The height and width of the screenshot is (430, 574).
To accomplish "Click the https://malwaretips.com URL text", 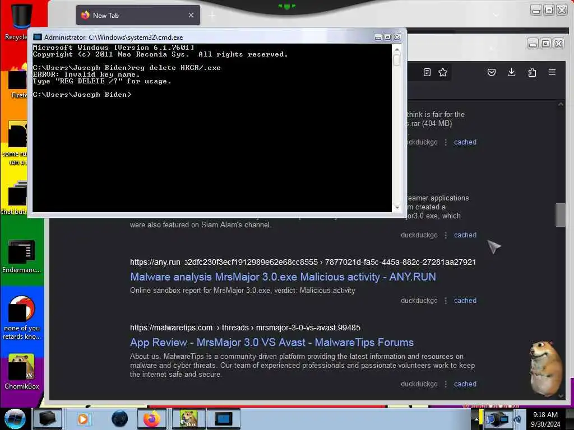I will pyautogui.click(x=172, y=327).
